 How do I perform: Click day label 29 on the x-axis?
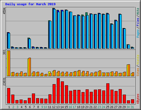point(124,107)
